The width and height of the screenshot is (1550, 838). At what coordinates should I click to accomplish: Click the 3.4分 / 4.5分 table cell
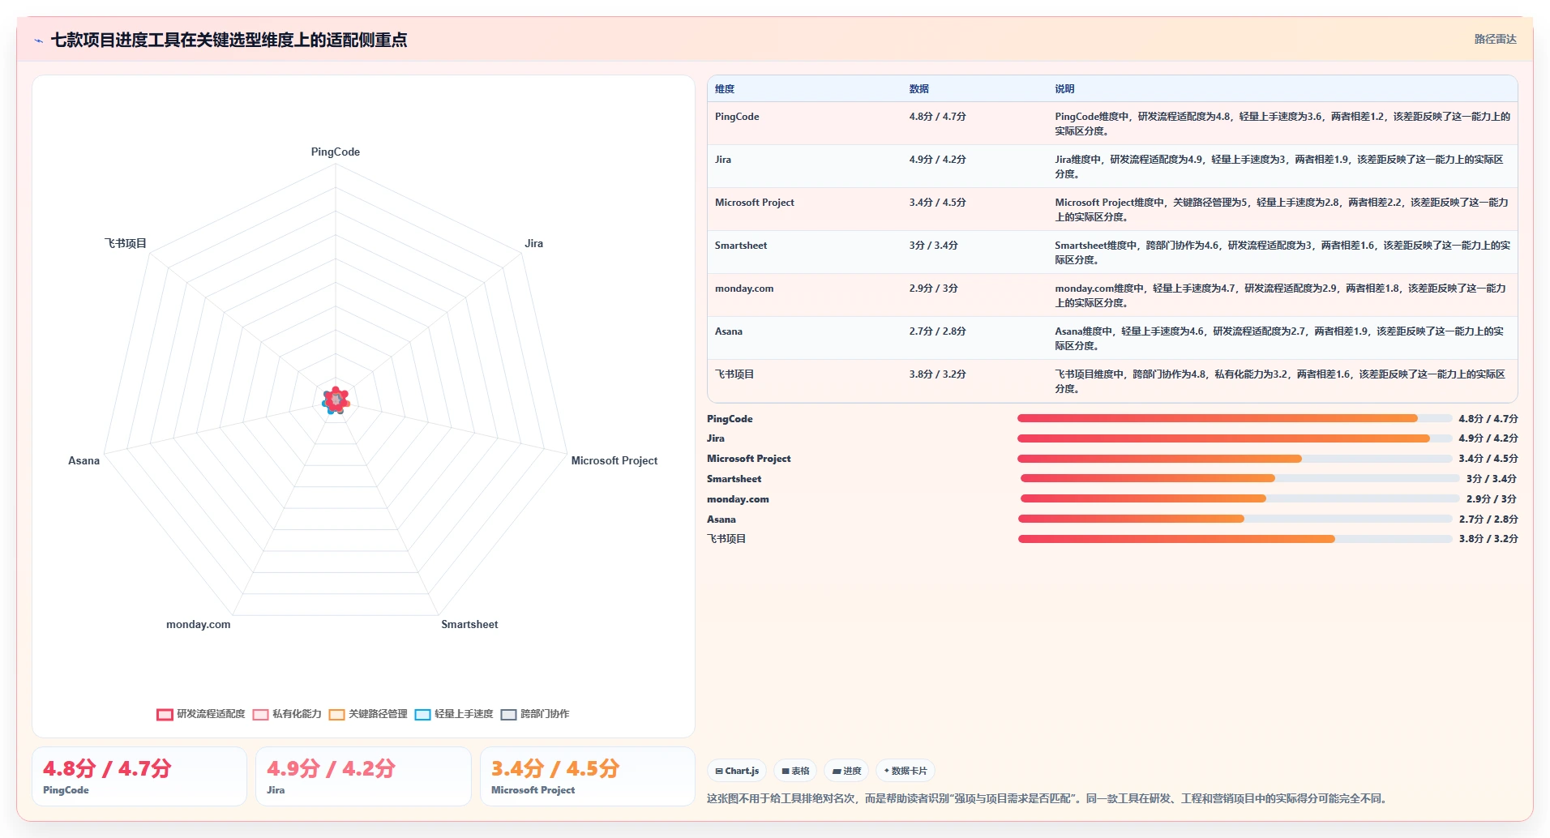[x=937, y=203]
